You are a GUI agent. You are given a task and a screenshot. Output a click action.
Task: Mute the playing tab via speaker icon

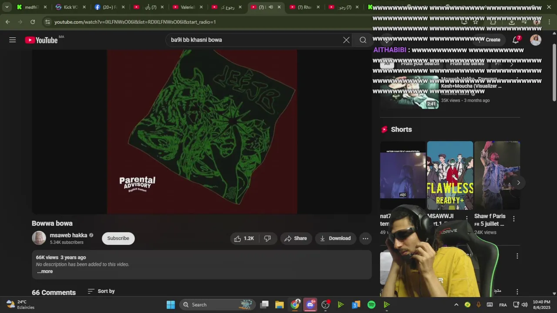pyautogui.click(x=271, y=7)
